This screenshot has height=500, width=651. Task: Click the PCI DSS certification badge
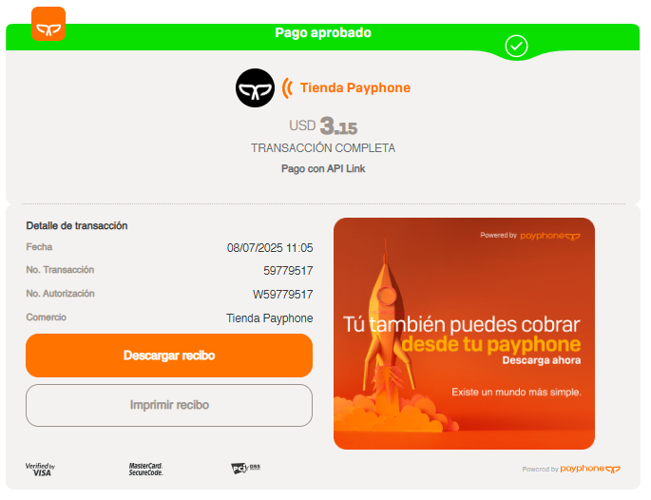point(245,469)
